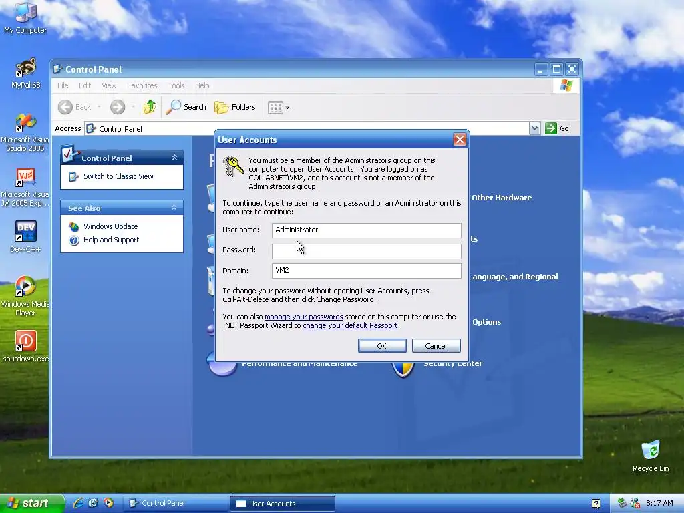Open Back button history dropdown arrow
Screen dimensions: 684x513
(x=99, y=107)
